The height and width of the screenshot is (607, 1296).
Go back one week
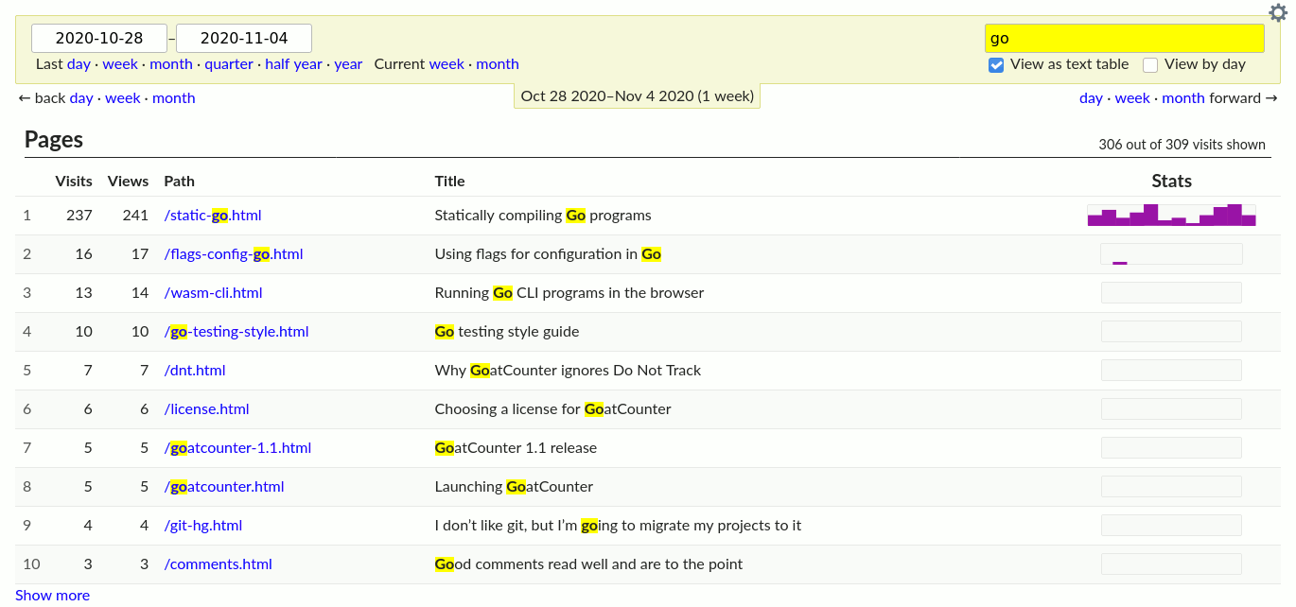122,98
